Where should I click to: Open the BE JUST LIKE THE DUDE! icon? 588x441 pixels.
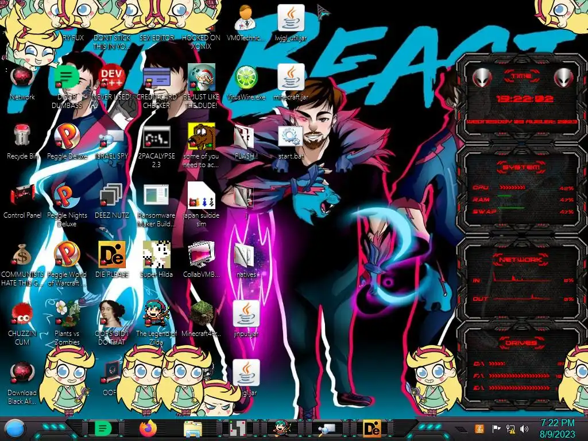coord(202,77)
